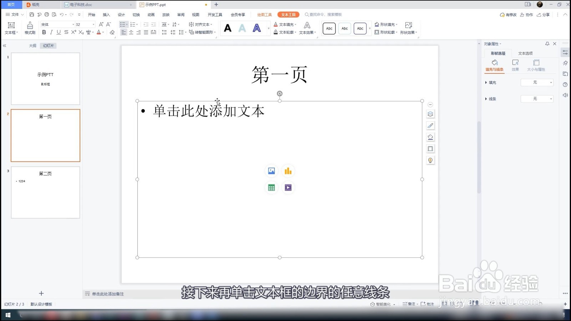Toggle italic formatting

tap(51, 32)
